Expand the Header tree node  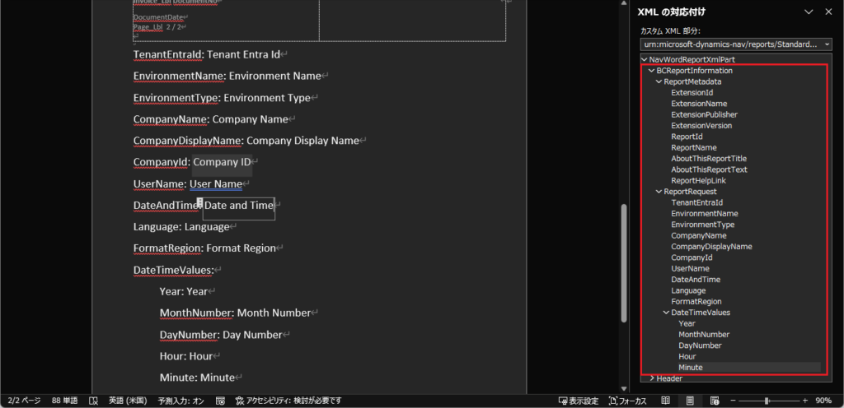652,378
